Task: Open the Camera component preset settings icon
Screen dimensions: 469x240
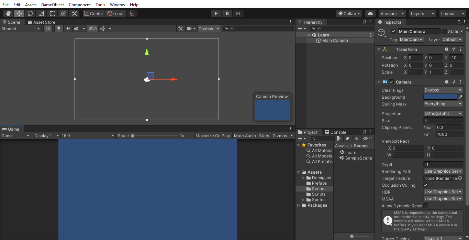Action: coord(454,82)
